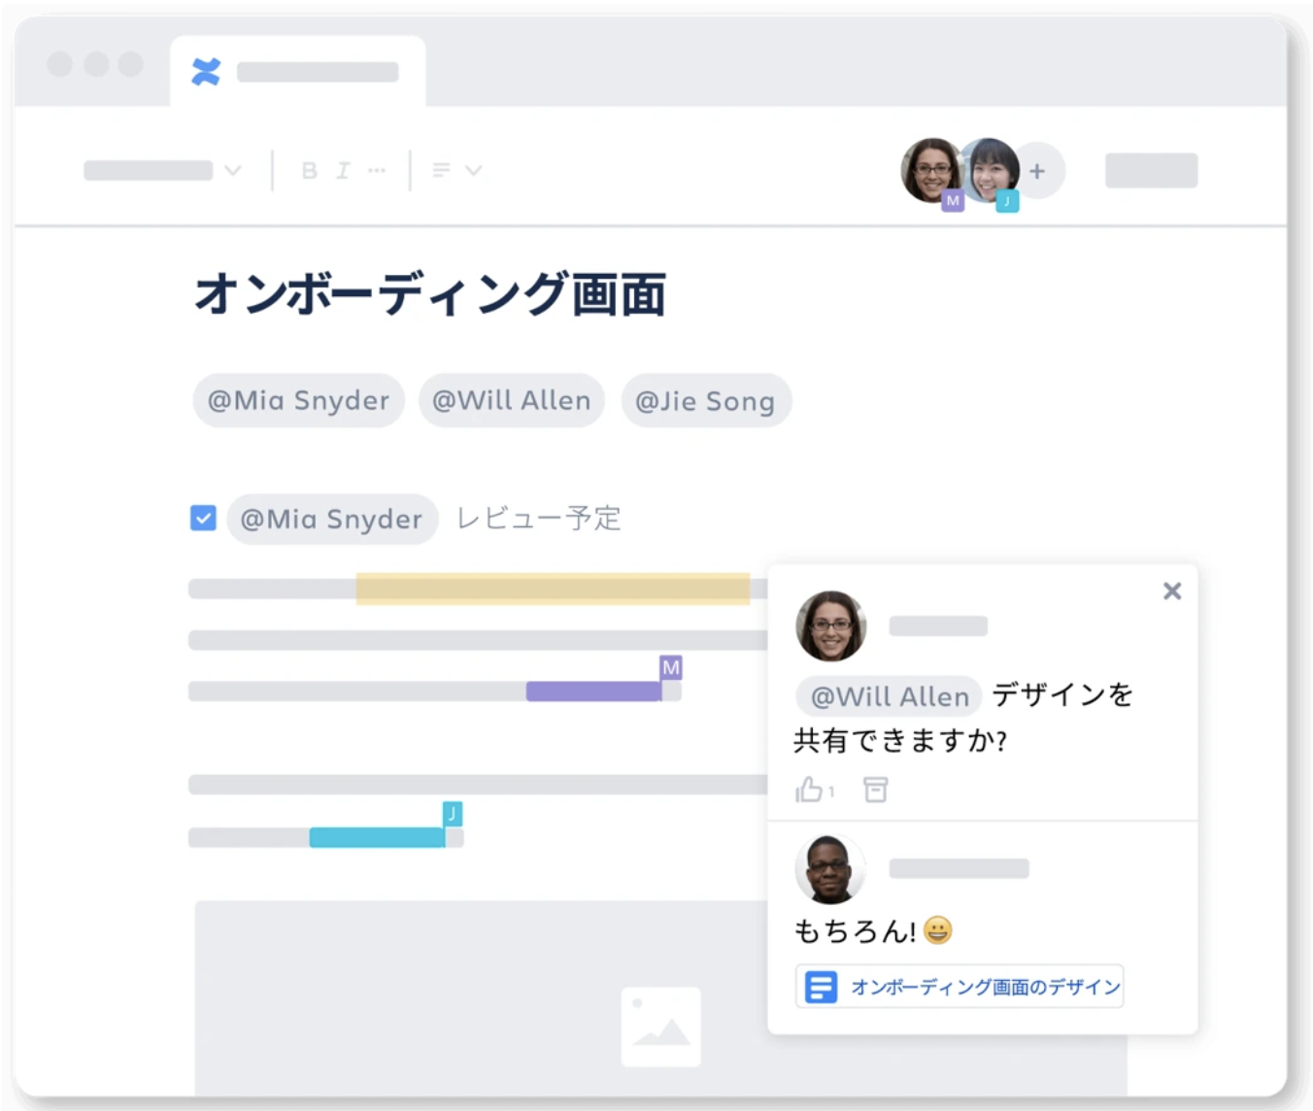Open Mia's avatar in the header

tap(932, 171)
